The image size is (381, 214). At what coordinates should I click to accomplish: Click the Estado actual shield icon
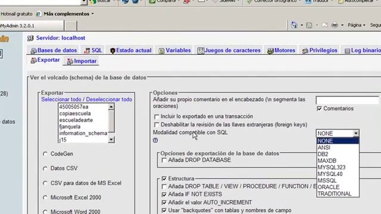(113, 51)
